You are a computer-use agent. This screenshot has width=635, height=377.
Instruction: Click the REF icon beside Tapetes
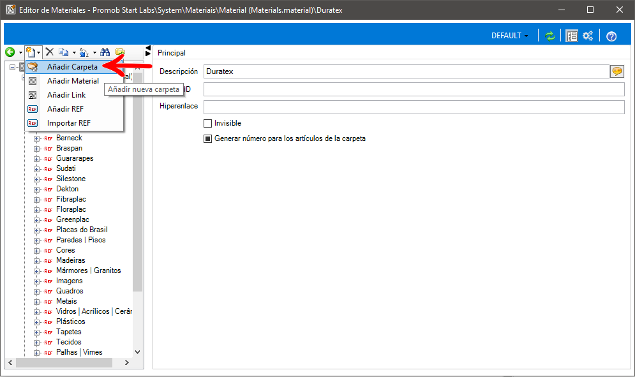pos(49,332)
